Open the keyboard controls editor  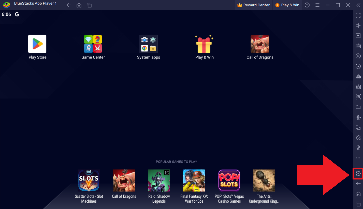pyautogui.click(x=358, y=46)
